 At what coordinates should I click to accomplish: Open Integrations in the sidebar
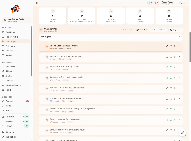point(15,137)
